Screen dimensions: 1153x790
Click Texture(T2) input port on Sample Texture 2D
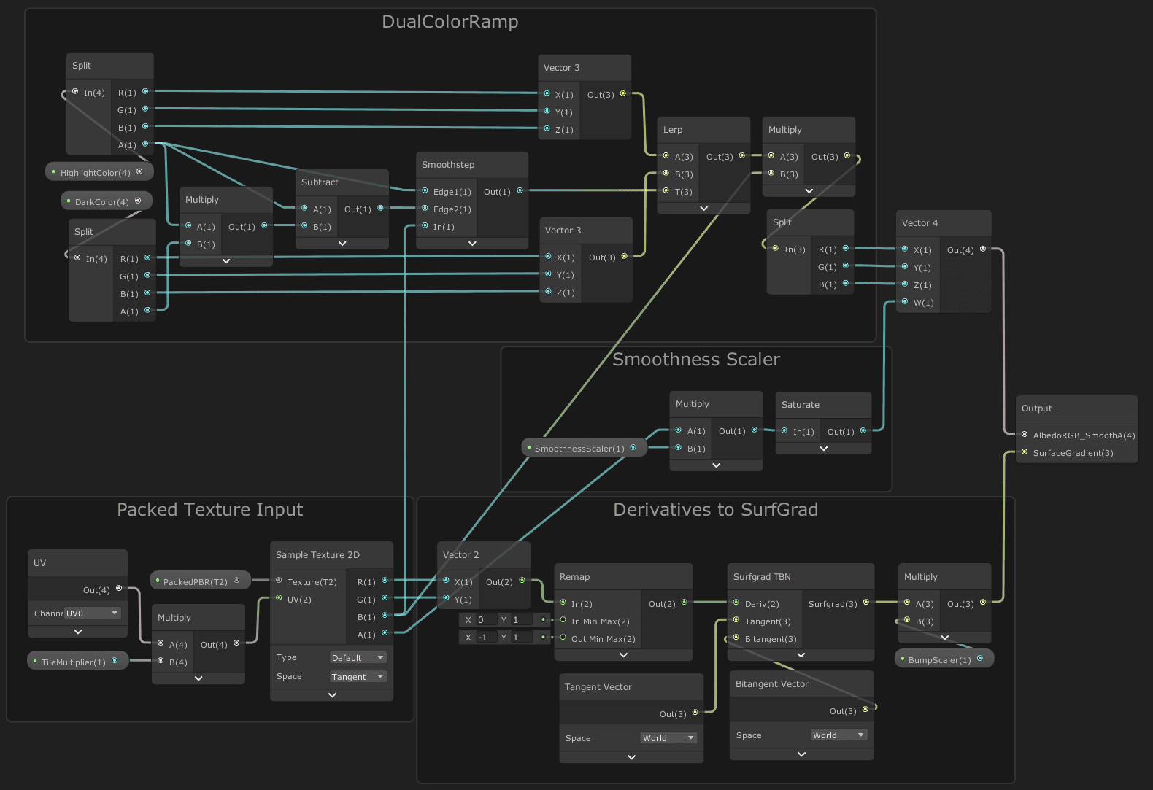(x=279, y=581)
